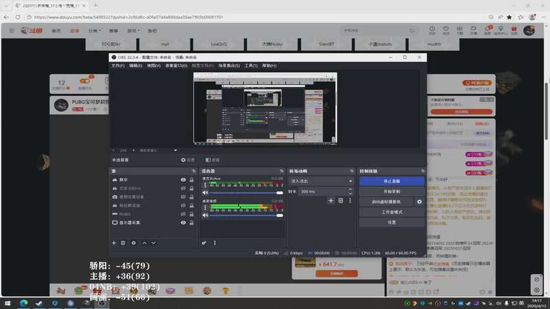Enable 工作室模式 studio mode button
Screen dimensions: 550x309
(392, 212)
